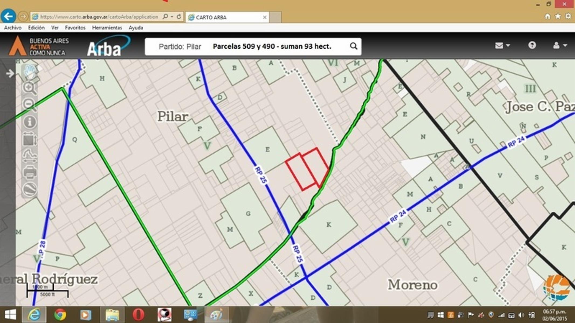Expand the left side panel arrow
The height and width of the screenshot is (323, 575).
coord(10,73)
